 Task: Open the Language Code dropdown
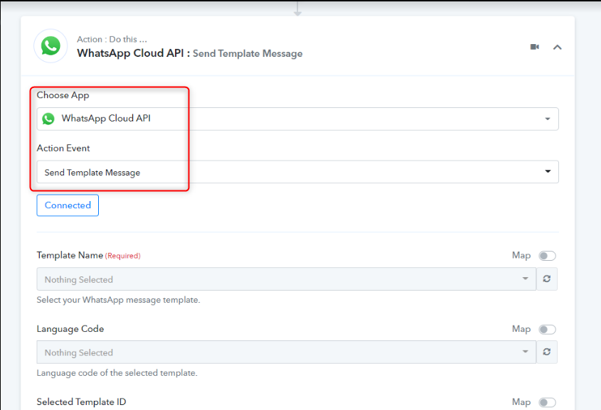pyautogui.click(x=286, y=352)
